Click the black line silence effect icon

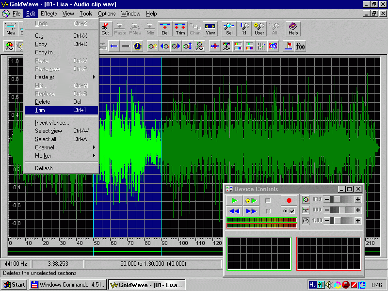[x=126, y=46]
